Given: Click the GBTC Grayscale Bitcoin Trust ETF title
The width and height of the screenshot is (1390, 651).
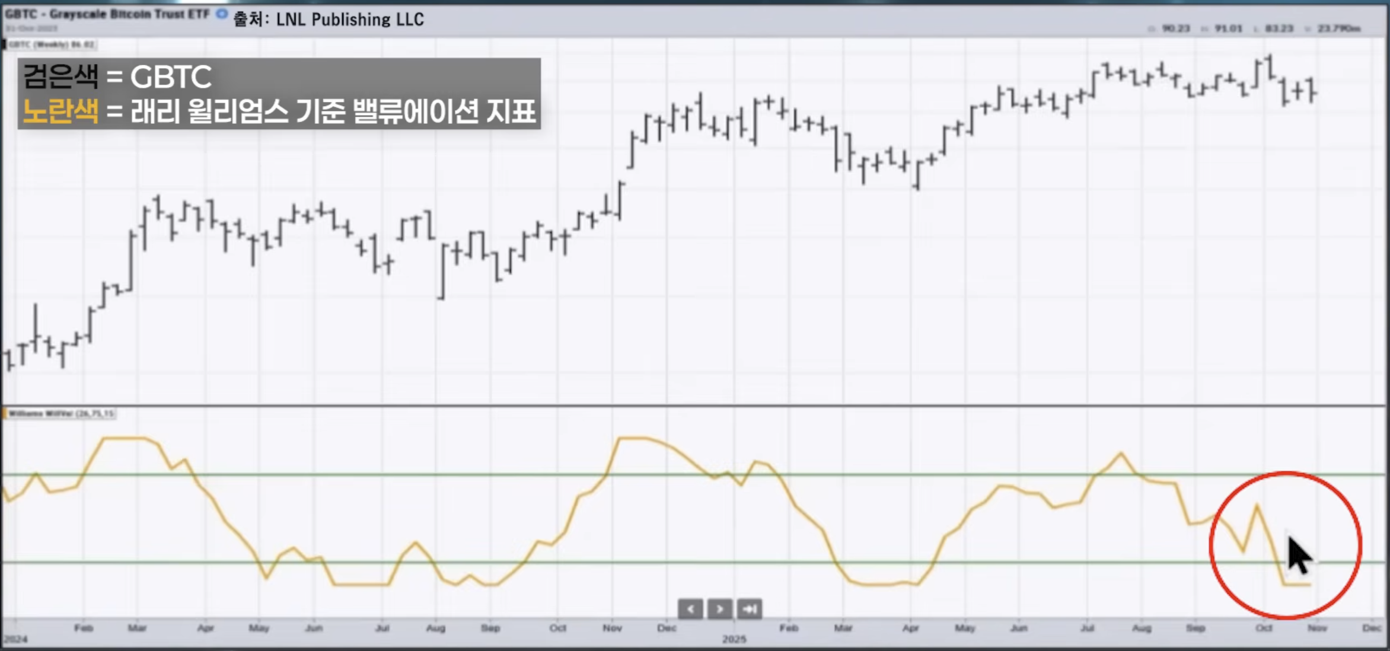Looking at the screenshot, I should click(x=107, y=14).
